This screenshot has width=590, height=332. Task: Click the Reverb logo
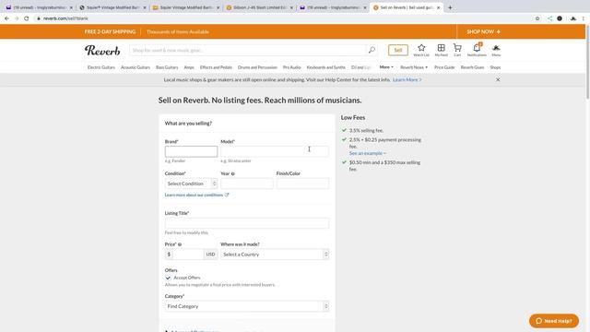[102, 51]
